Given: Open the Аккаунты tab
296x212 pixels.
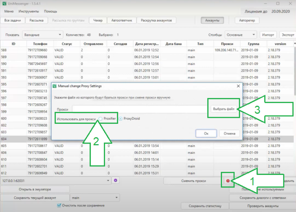Looking at the screenshot, I should 212,20.
